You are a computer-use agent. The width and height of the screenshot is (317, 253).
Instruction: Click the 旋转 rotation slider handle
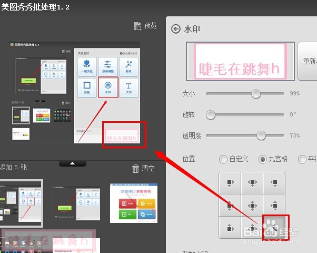[211, 115]
